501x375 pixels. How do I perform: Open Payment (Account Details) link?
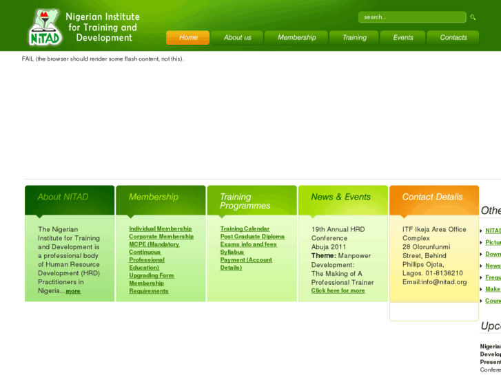pyautogui.click(x=246, y=264)
